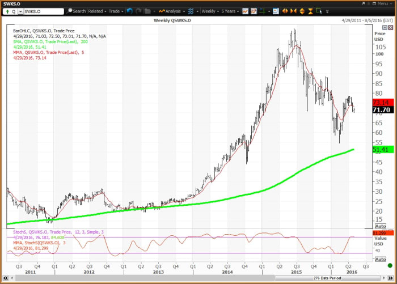
Task: Click the redo arrow icon
Action: [x=139, y=11]
